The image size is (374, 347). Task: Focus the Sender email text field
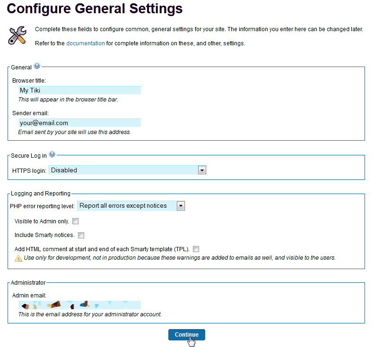pos(79,123)
